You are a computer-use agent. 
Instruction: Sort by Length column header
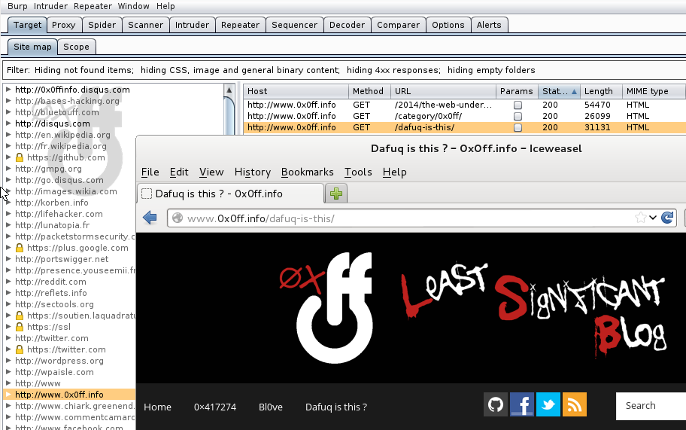pos(601,91)
